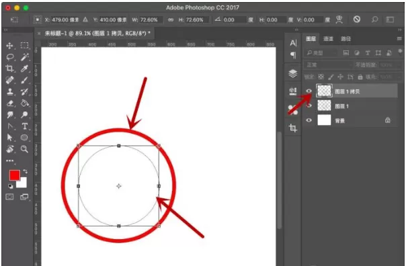Lock transparent pixels checkerboard button
The height and width of the screenshot is (266, 406).
321,77
